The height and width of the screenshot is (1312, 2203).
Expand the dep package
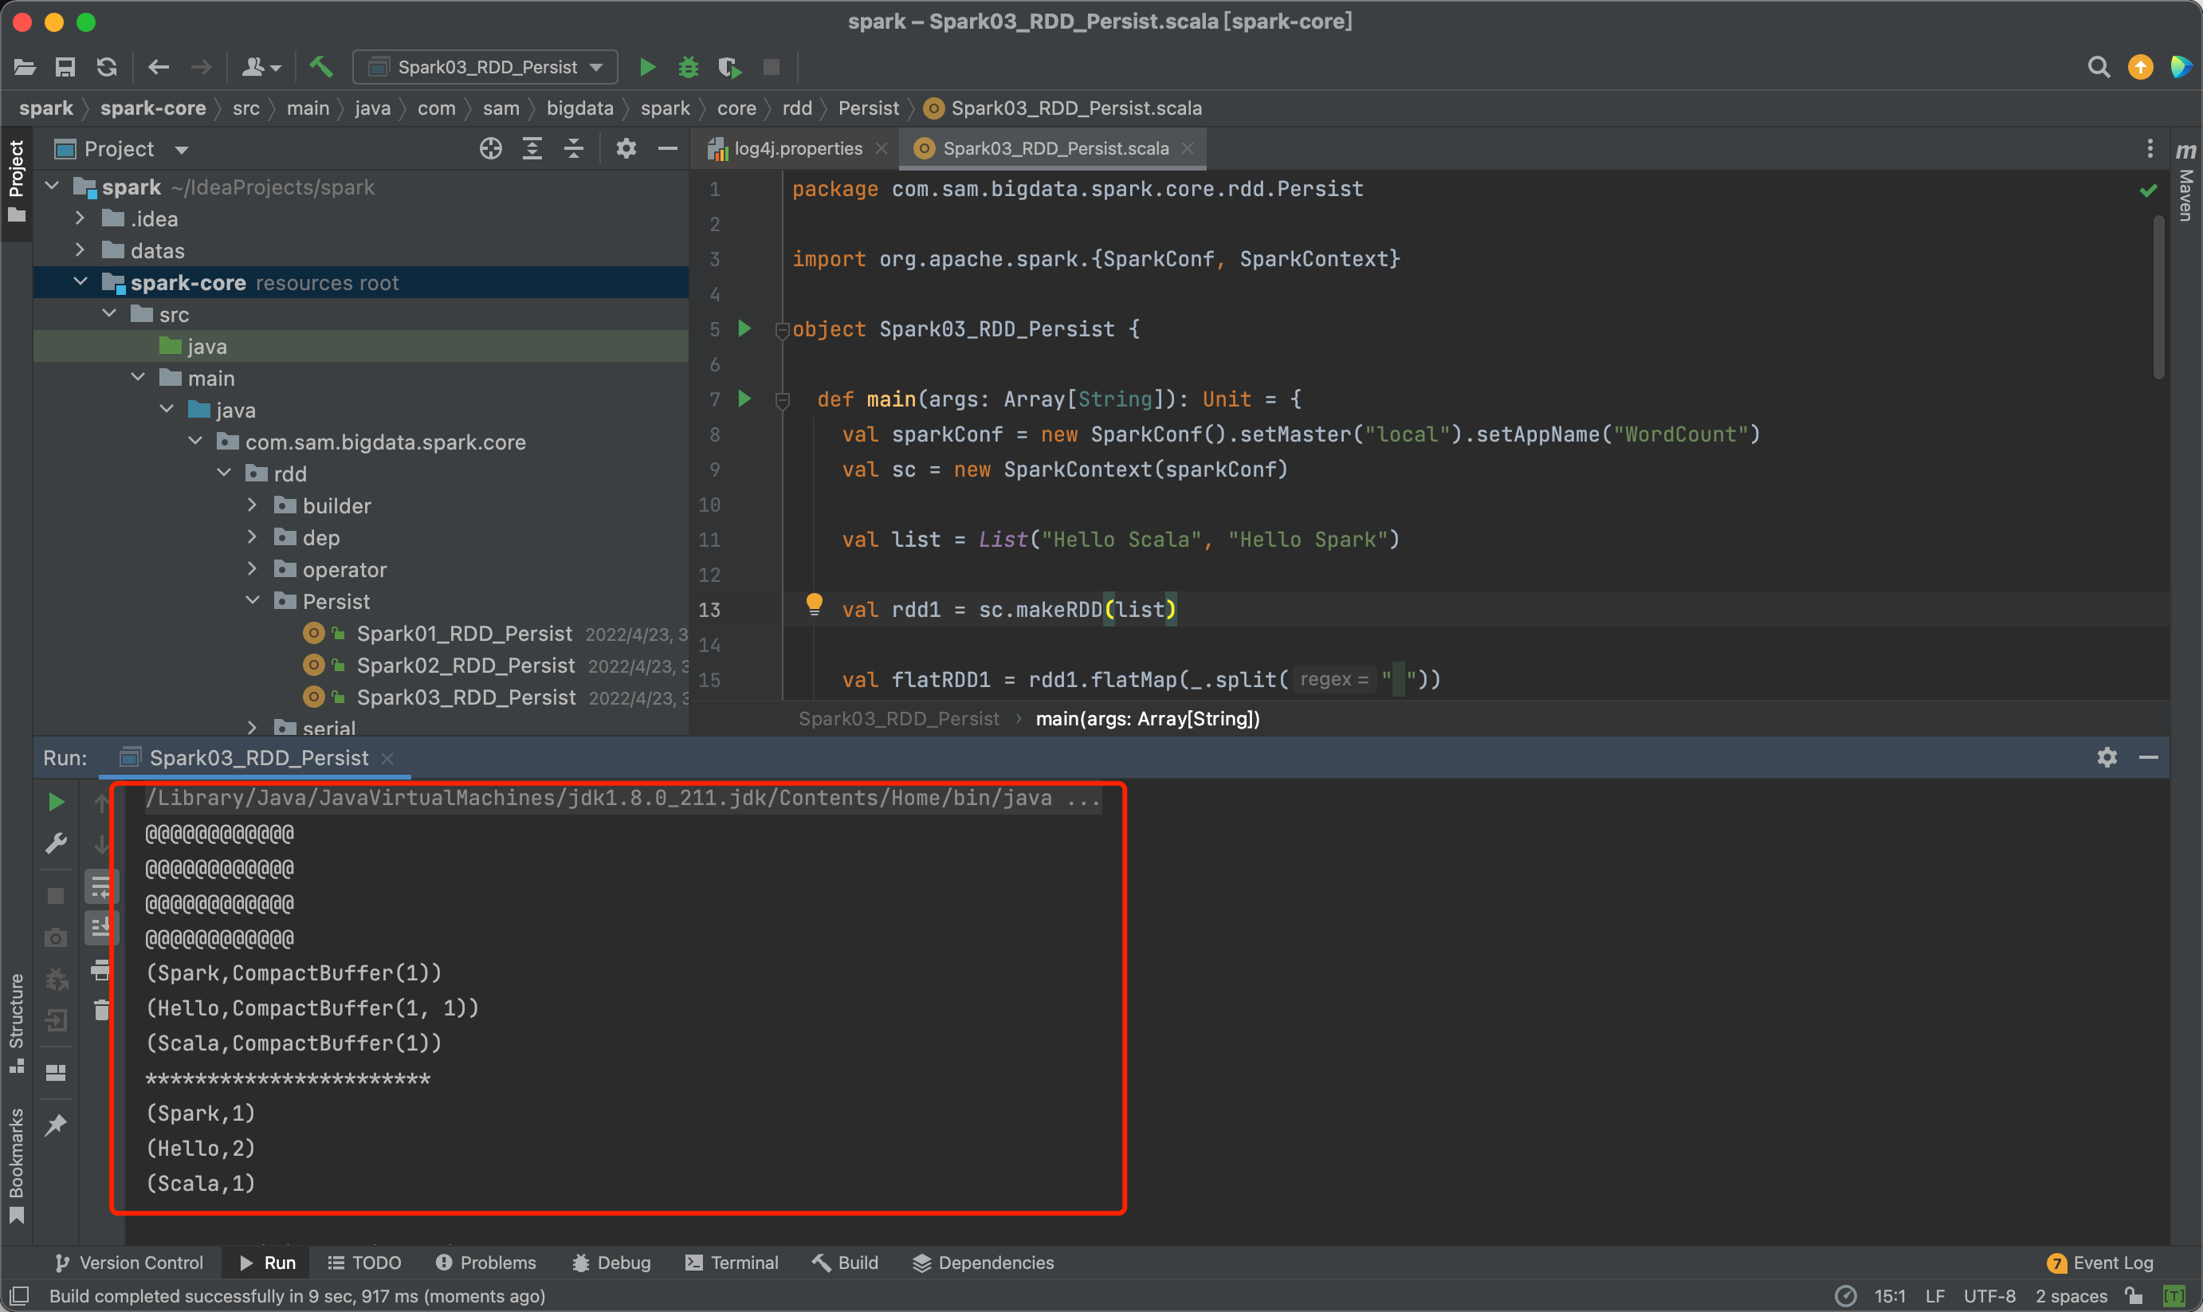coord(253,536)
